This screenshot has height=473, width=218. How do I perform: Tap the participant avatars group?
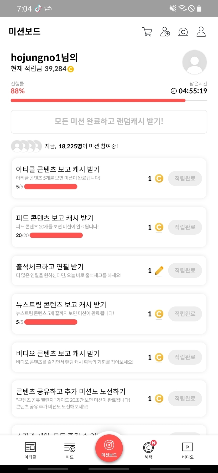click(x=26, y=146)
